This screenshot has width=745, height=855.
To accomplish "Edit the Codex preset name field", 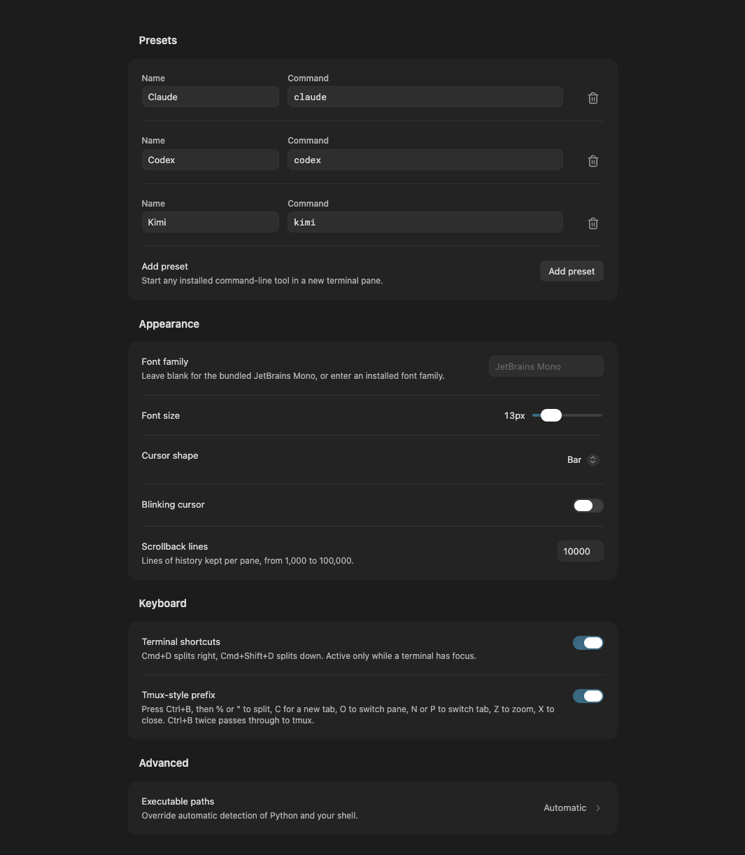I will point(211,160).
